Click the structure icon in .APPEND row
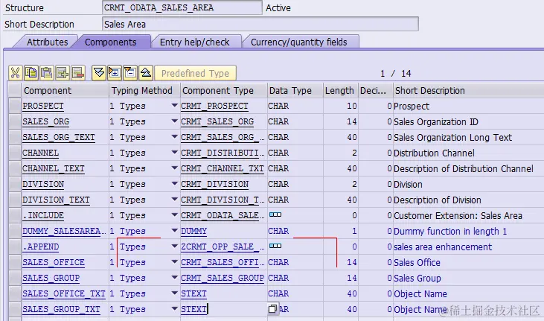544x321 pixels. (275, 247)
